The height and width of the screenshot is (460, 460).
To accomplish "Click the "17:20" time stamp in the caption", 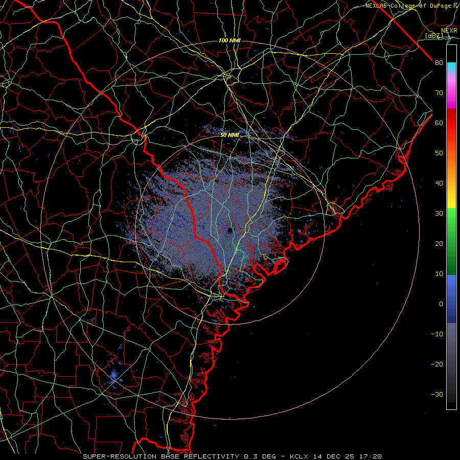I will coord(372,456).
